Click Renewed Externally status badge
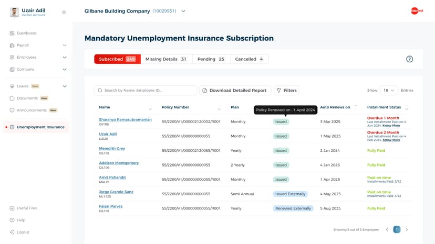The image size is (435, 244). coord(293,208)
